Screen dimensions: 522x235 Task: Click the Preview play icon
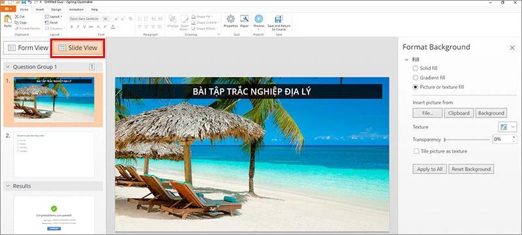tap(258, 19)
